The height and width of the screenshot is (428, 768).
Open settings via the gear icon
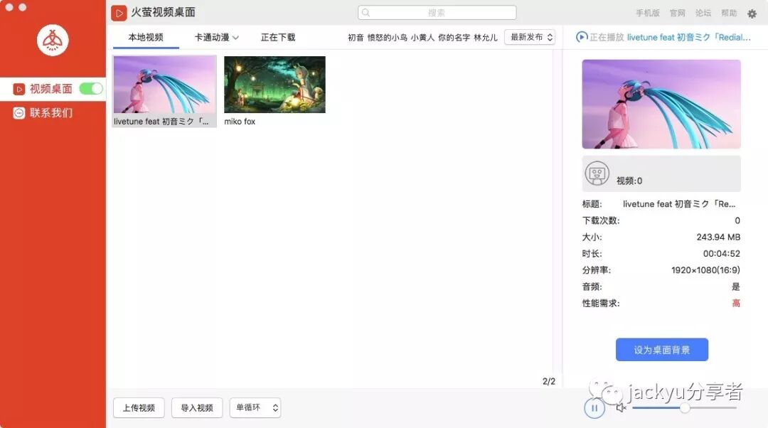[x=752, y=14]
